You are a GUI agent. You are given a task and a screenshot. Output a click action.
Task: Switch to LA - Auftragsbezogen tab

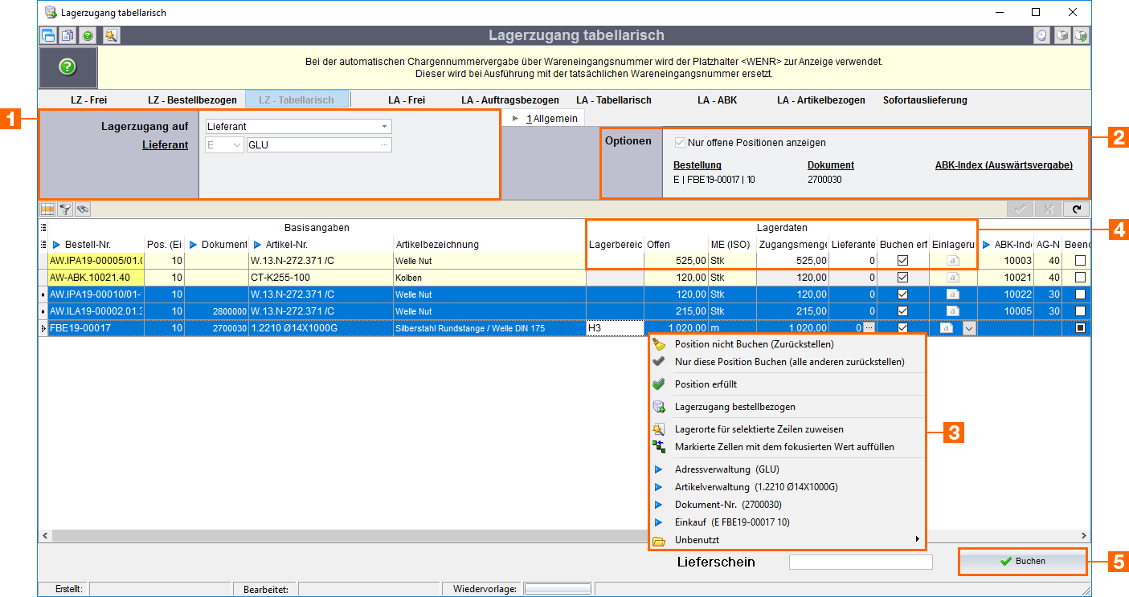click(x=509, y=100)
